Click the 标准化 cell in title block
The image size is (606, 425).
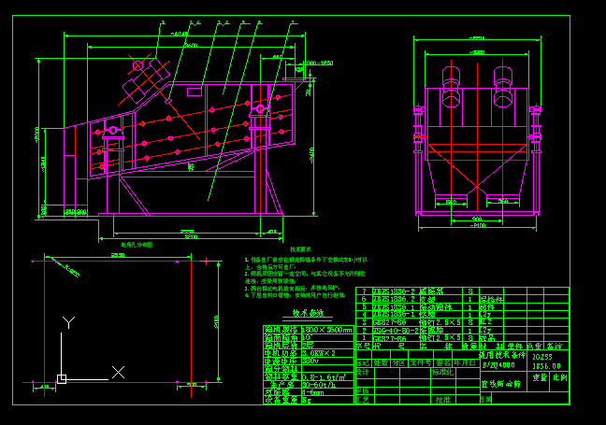click(443, 372)
